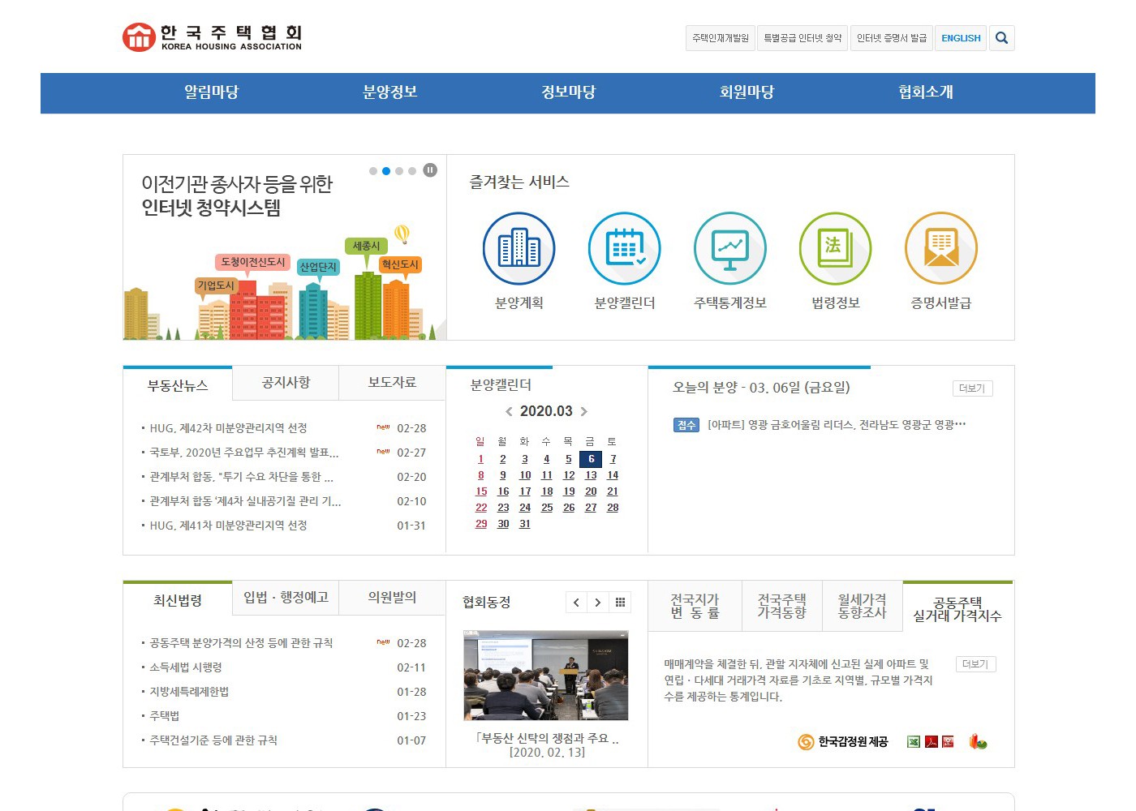Open the 분양정보 main menu
The width and height of the screenshot is (1136, 811).
point(389,92)
